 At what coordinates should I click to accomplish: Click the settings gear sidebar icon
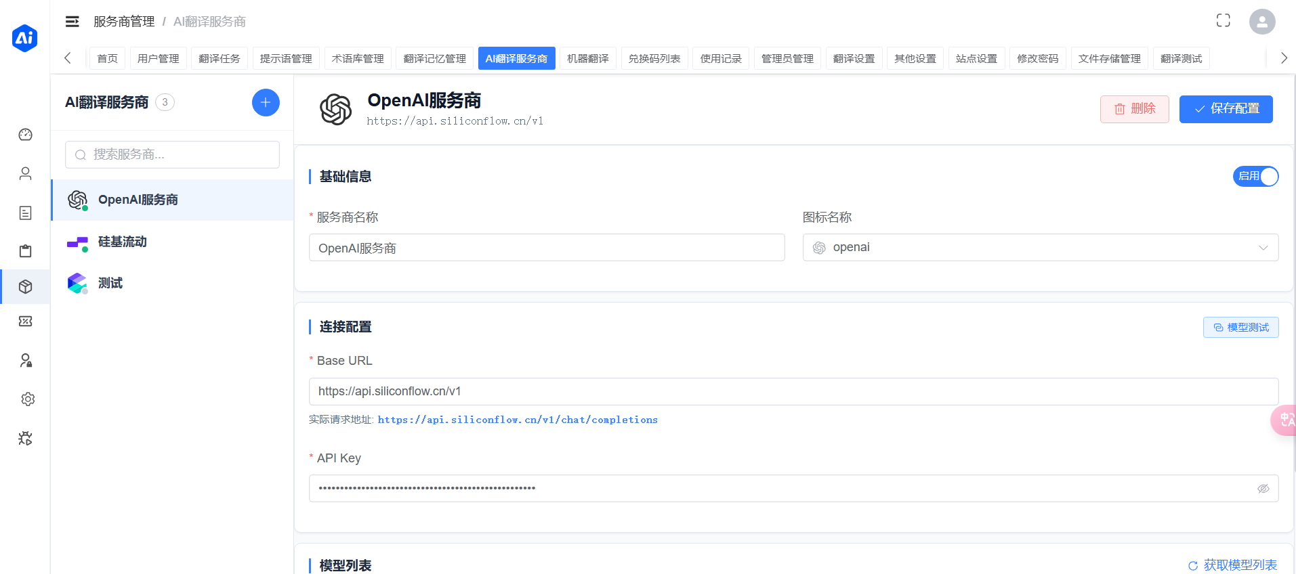[27, 399]
